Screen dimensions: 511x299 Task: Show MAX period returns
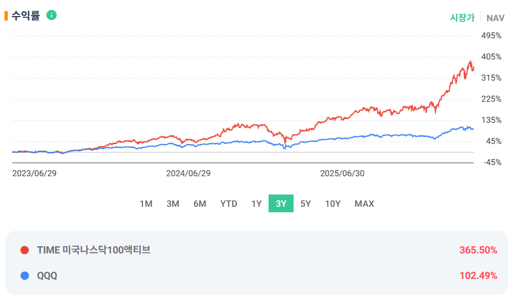point(364,203)
